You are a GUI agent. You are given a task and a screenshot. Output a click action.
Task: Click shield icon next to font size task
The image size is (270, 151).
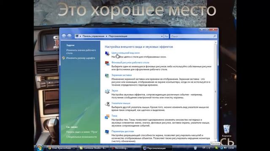tap(64, 58)
